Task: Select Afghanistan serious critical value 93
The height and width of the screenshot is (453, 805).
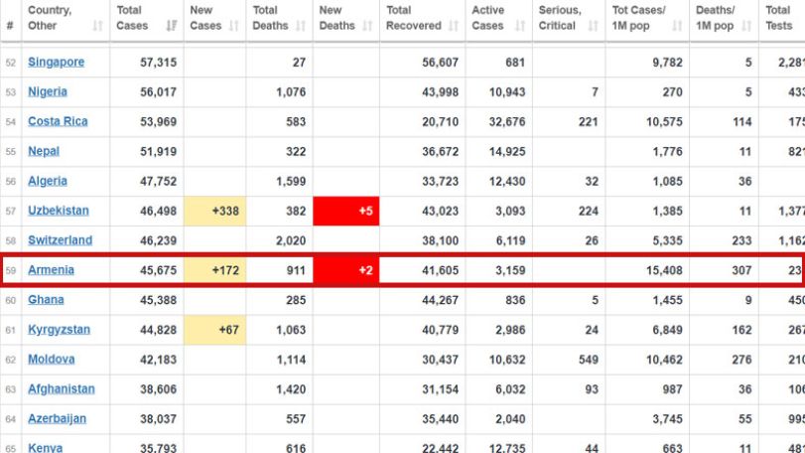Action: click(x=592, y=389)
